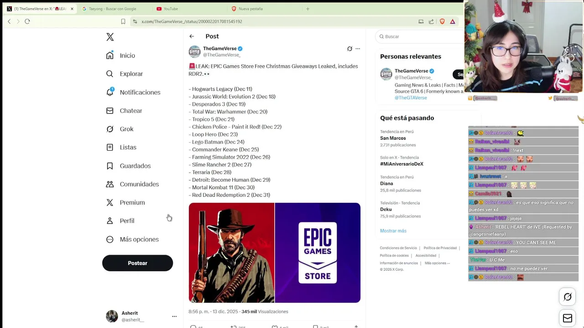Click bookmark icon in address bar
The image size is (584, 328).
123,21
